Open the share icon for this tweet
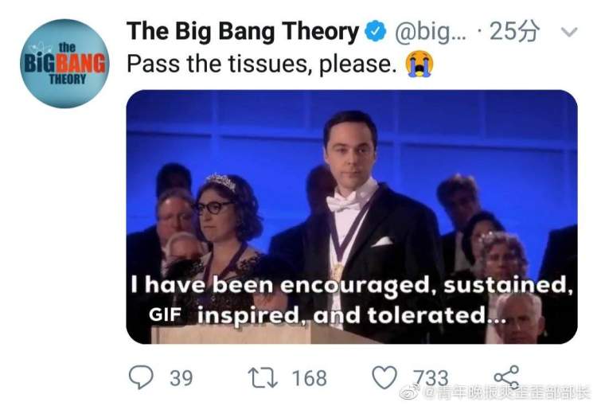597x406 pixels. 506,377
